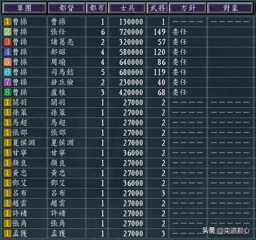Select governor 諸葛亮 in the 都督 column
The image size is (256, 240).
tap(62, 42)
